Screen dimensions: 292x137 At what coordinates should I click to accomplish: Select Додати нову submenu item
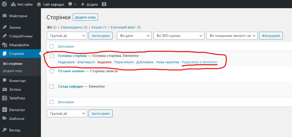click(x=13, y=71)
